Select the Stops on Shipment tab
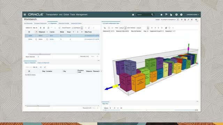223x125 pixels. point(30,63)
